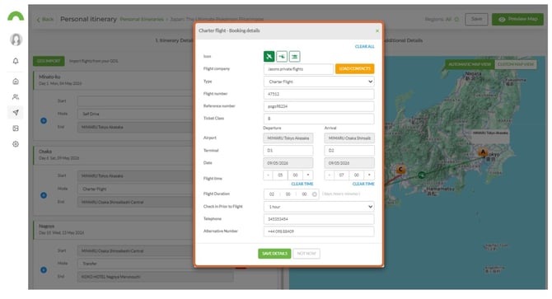Open settings gear in sidebar
The height and width of the screenshot is (299, 552).
(16, 144)
